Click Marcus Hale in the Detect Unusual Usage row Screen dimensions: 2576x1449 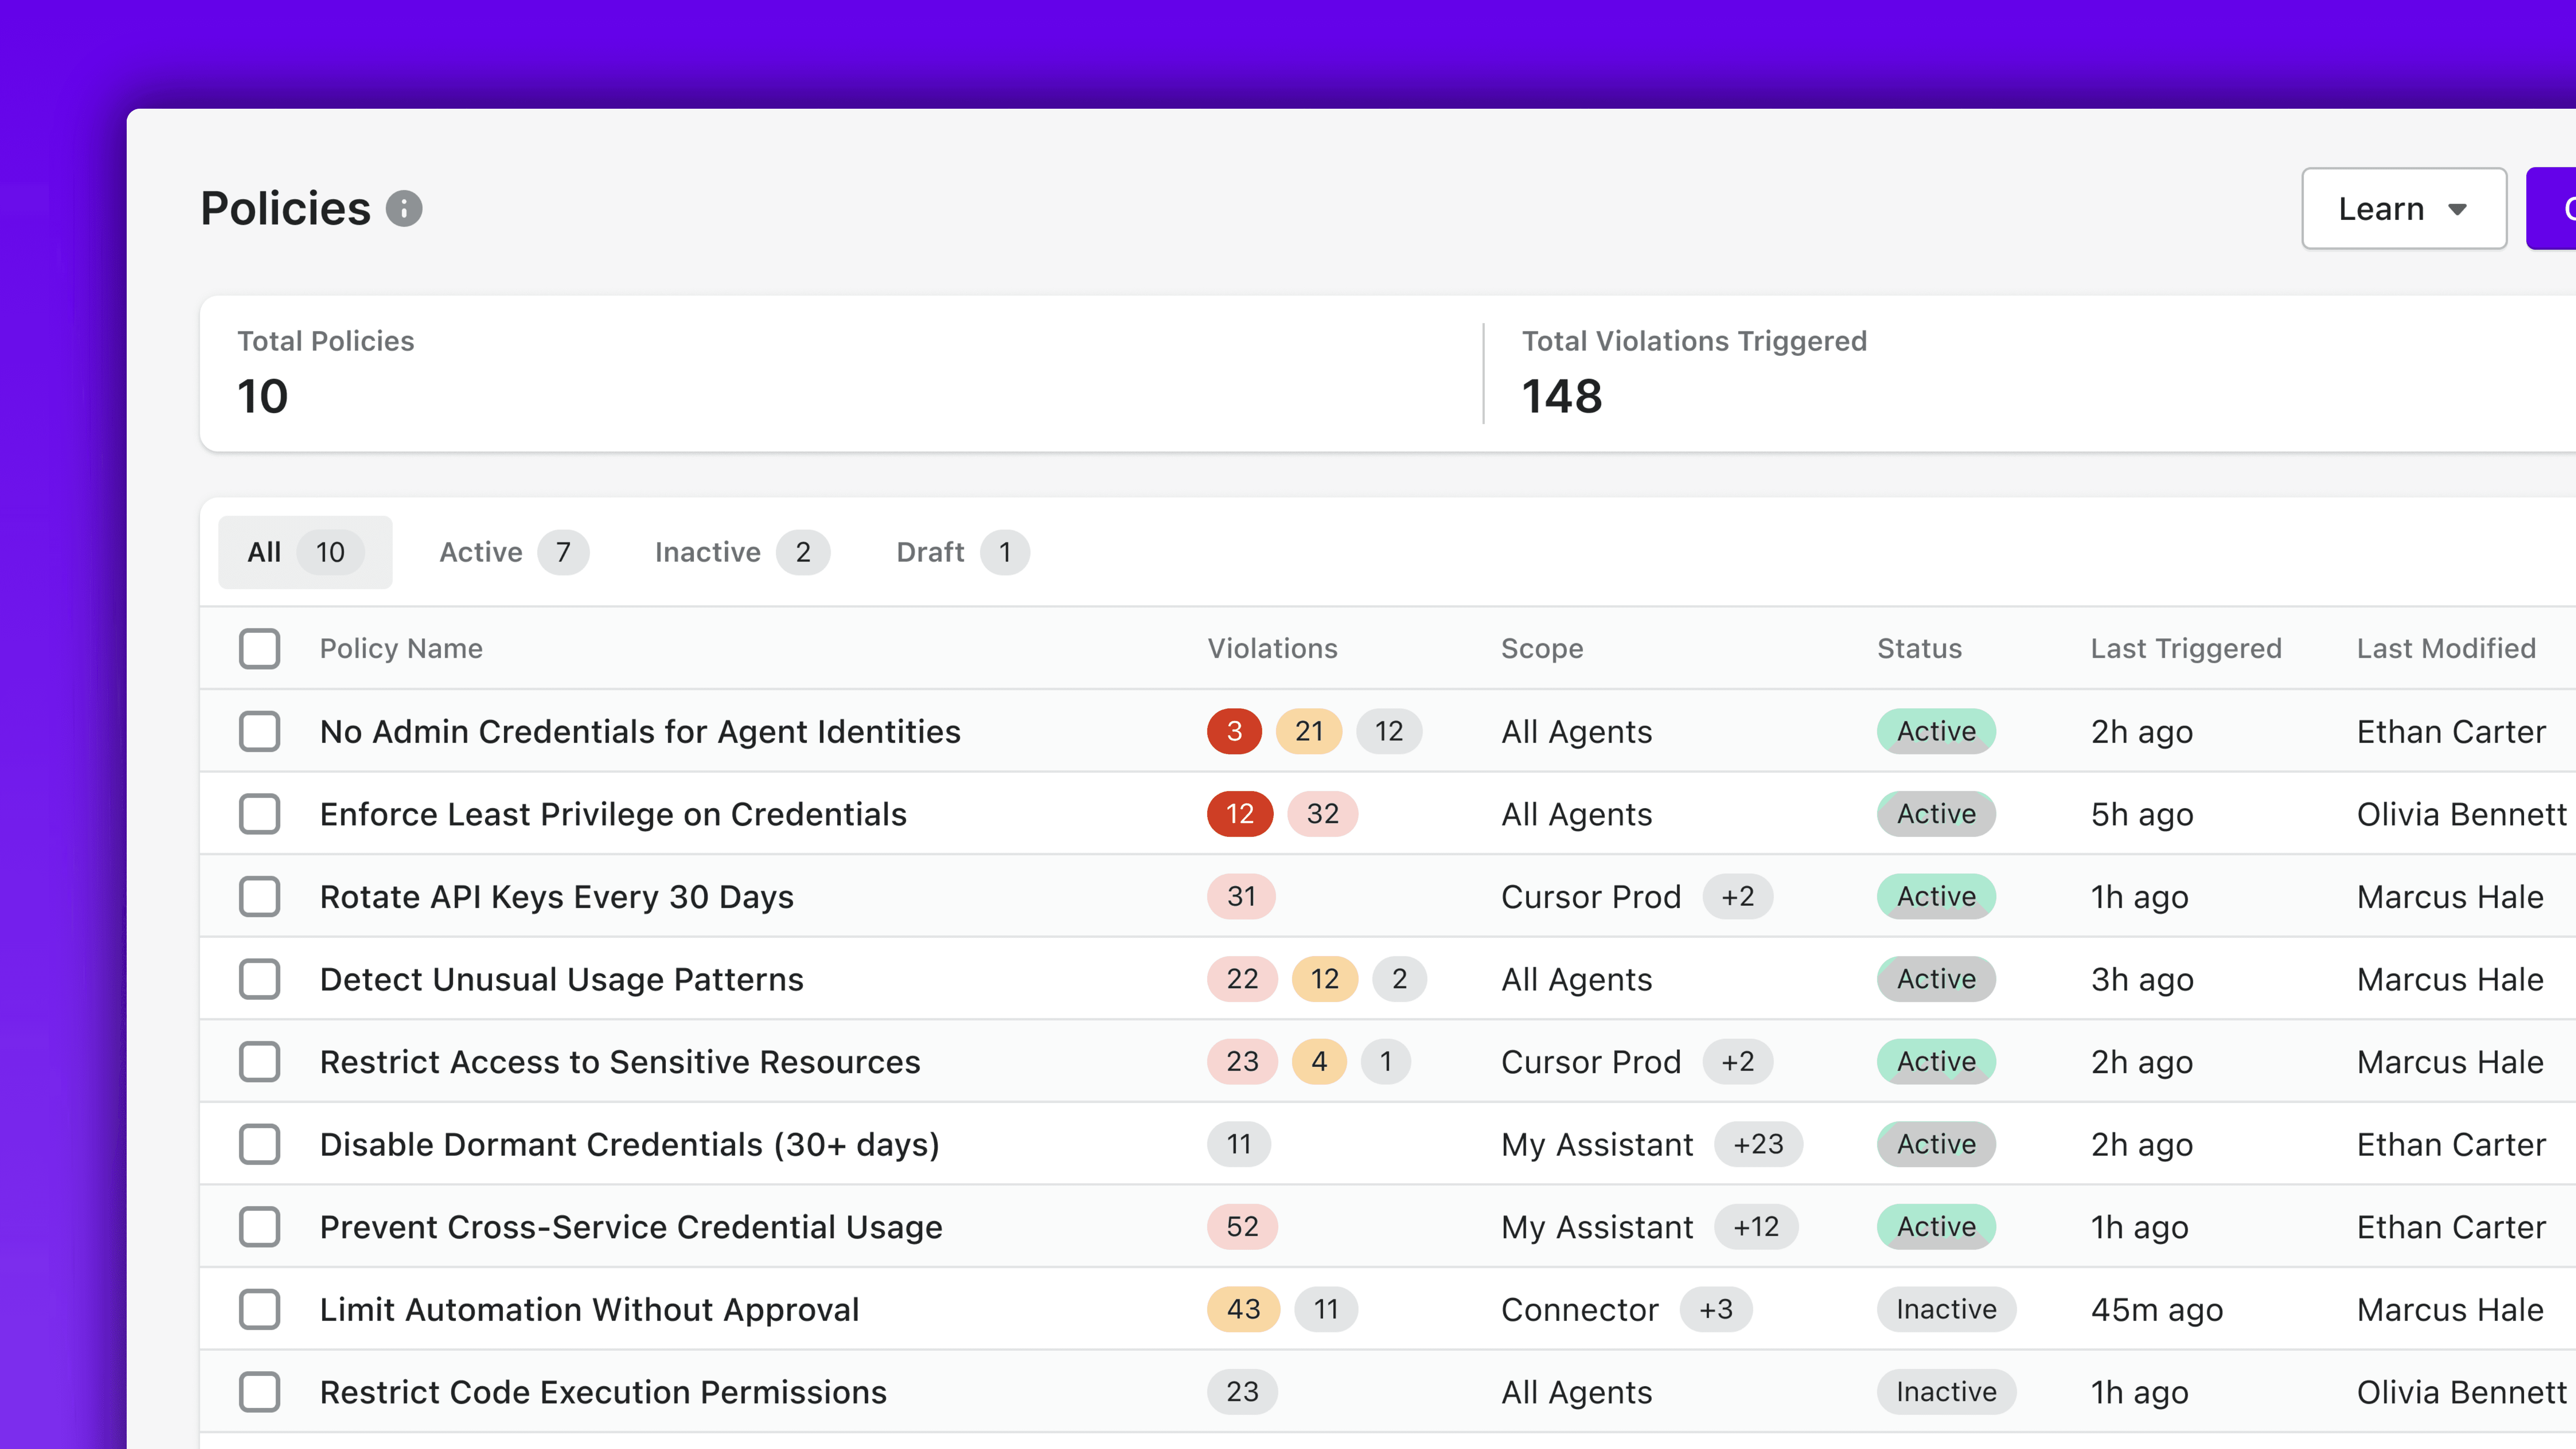click(x=2450, y=979)
